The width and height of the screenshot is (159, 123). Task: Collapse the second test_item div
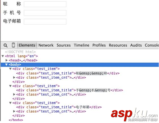[10, 86]
